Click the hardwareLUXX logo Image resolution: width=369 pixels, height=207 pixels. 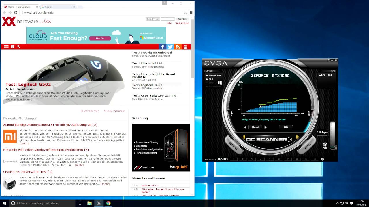tap(27, 21)
